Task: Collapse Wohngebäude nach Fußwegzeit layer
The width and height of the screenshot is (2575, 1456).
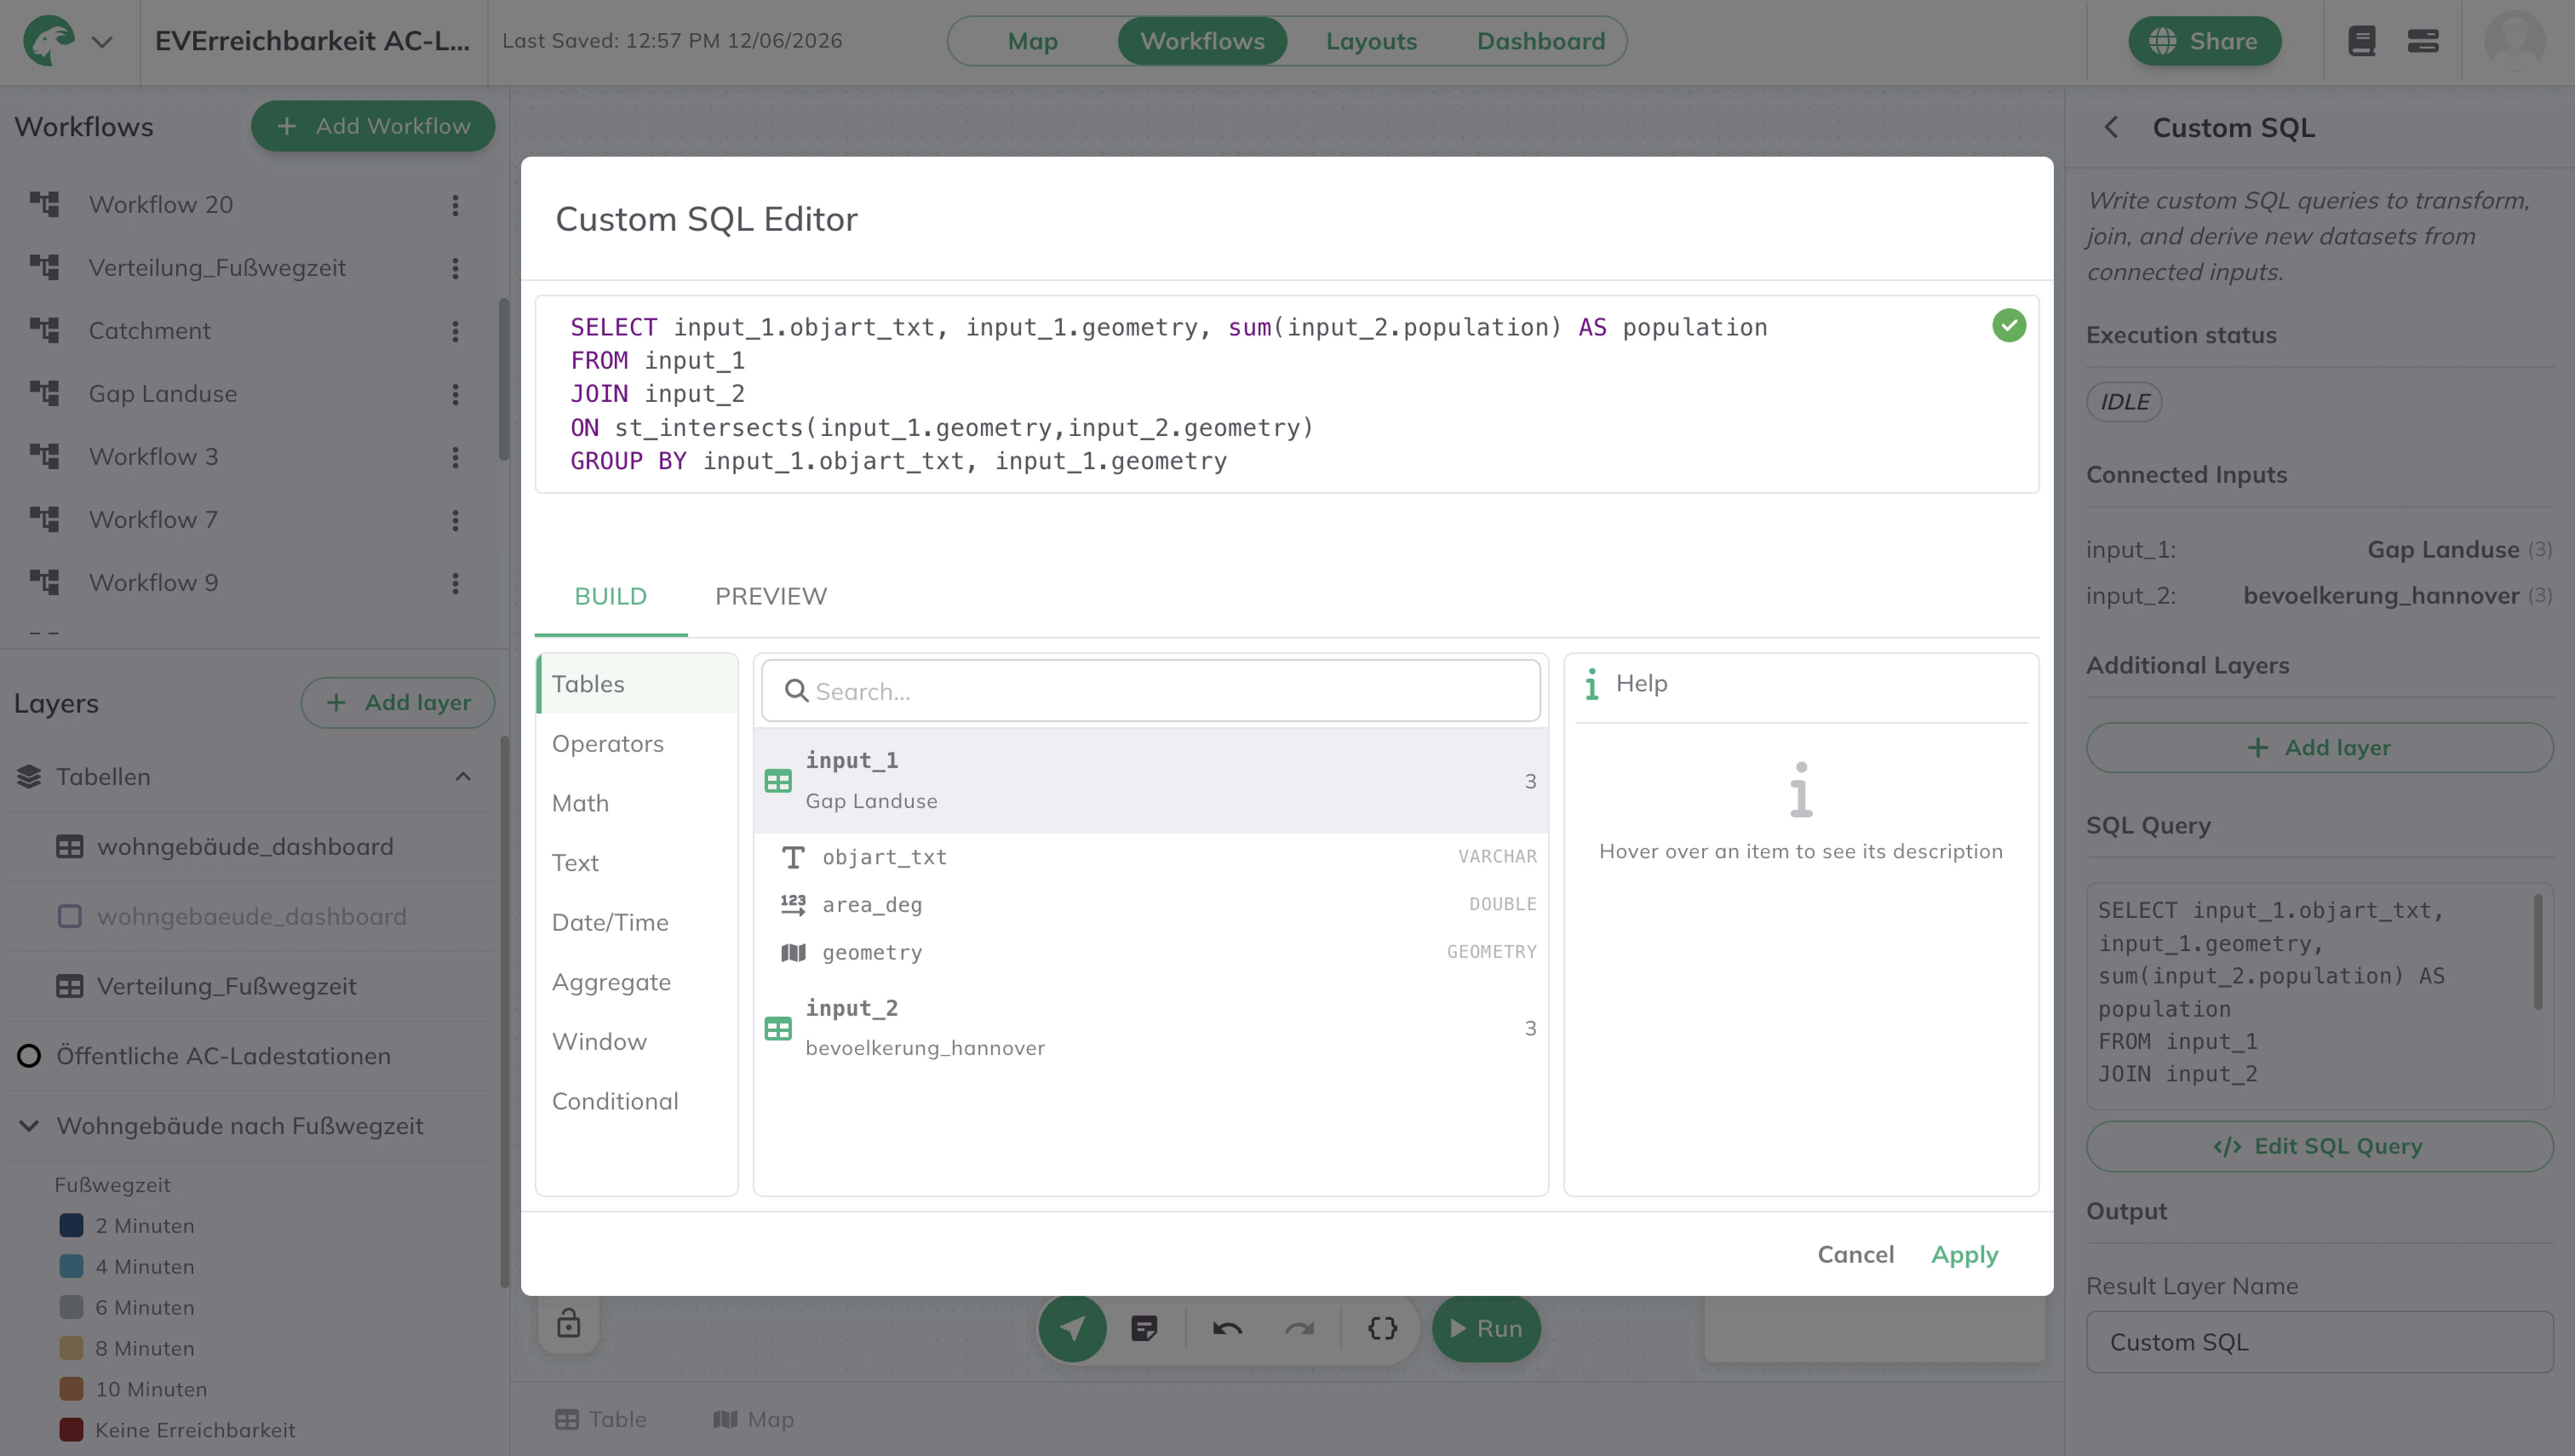Action: pyautogui.click(x=29, y=1126)
